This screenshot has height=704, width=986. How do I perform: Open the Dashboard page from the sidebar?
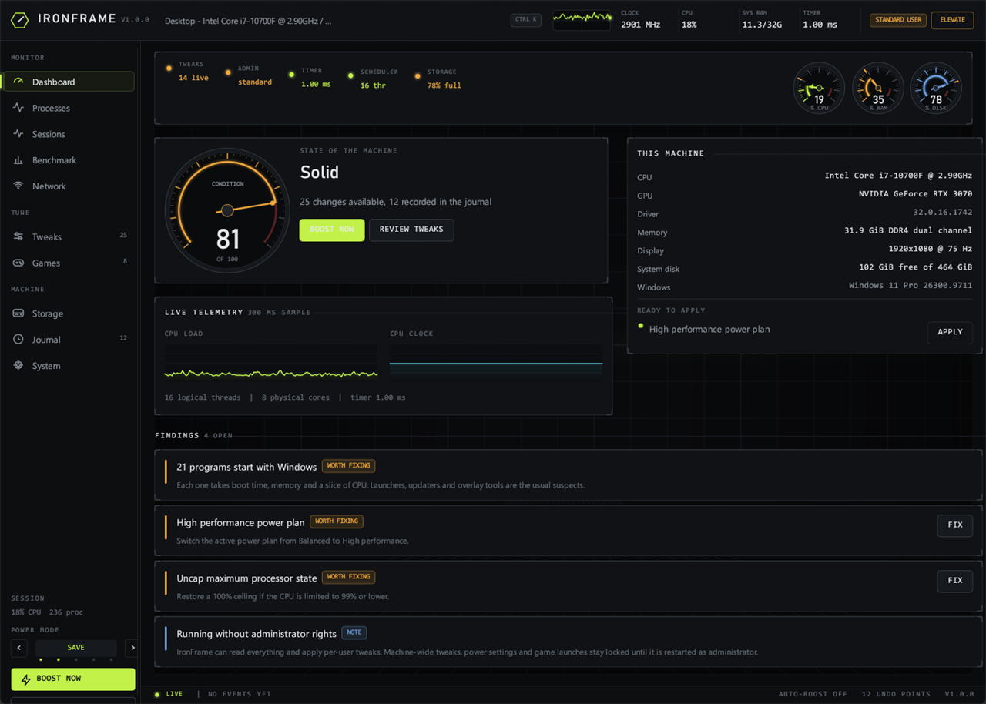pos(69,82)
